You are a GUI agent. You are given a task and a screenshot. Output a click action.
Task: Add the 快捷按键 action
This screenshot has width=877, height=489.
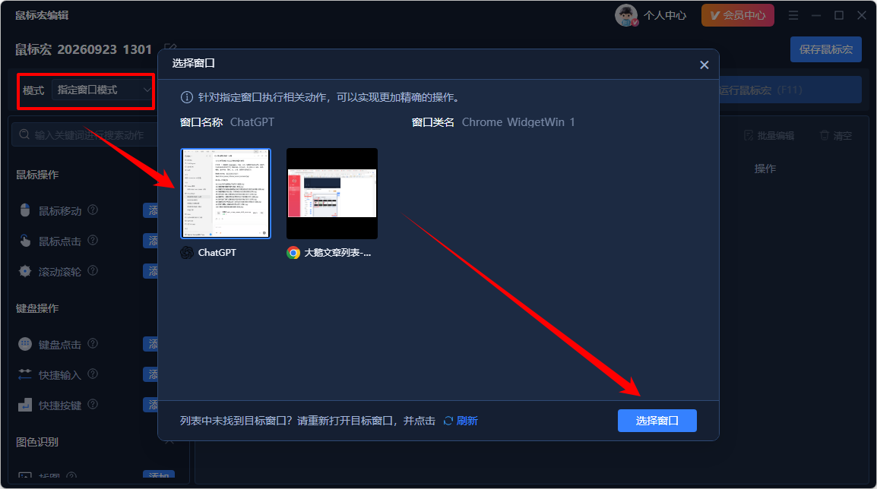pyautogui.click(x=151, y=405)
